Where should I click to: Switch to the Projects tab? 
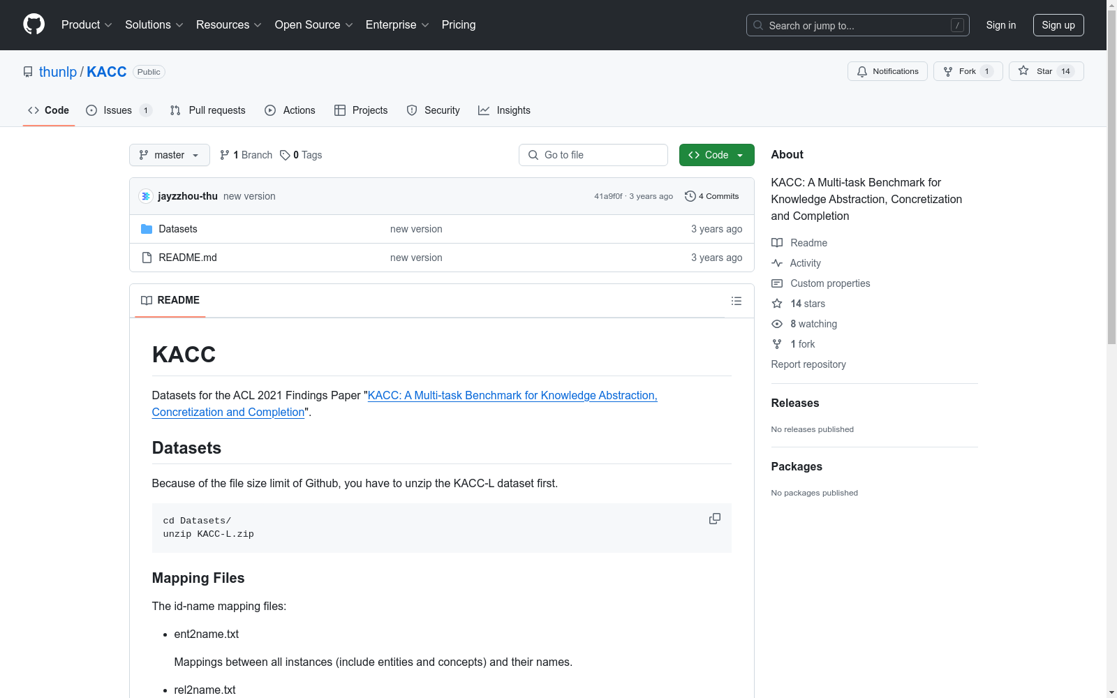click(x=361, y=110)
